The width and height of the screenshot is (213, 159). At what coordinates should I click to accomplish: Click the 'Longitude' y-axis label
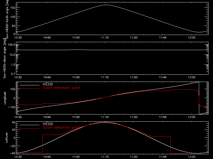pyautogui.click(x=5, y=98)
